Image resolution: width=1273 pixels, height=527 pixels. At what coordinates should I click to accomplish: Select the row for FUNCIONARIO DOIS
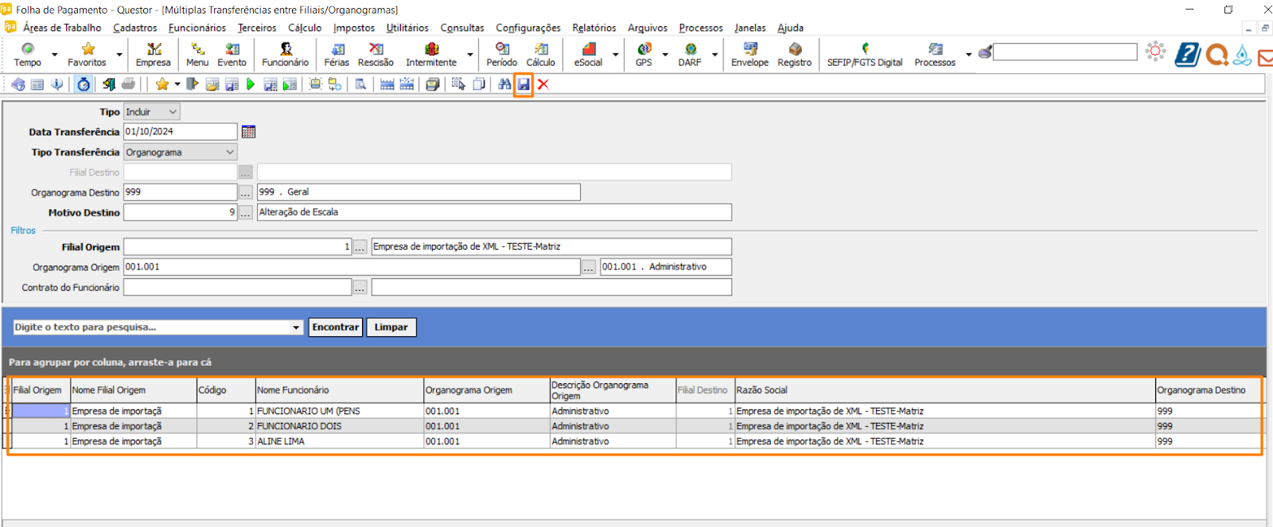tap(636, 426)
